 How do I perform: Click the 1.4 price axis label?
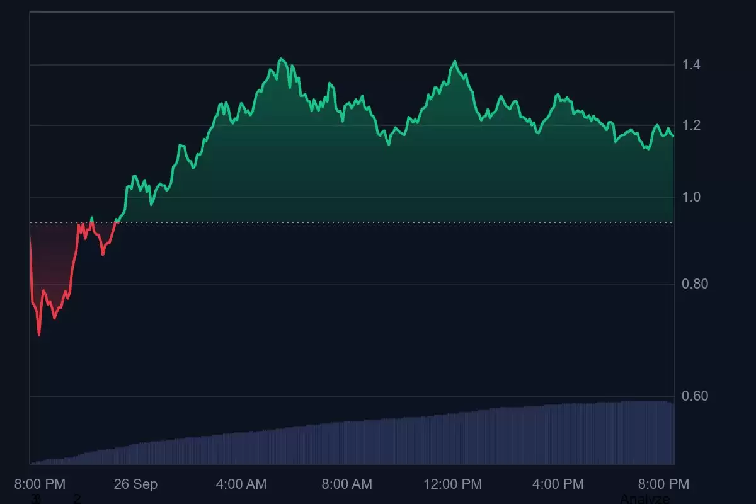tap(691, 65)
